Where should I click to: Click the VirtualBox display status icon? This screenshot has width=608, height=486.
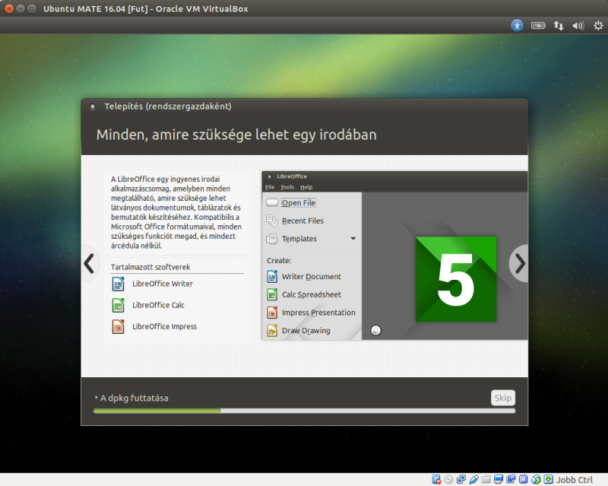pos(499,480)
